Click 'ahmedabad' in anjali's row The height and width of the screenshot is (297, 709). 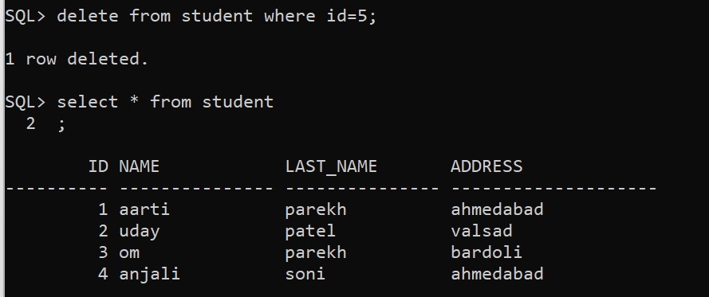497,274
